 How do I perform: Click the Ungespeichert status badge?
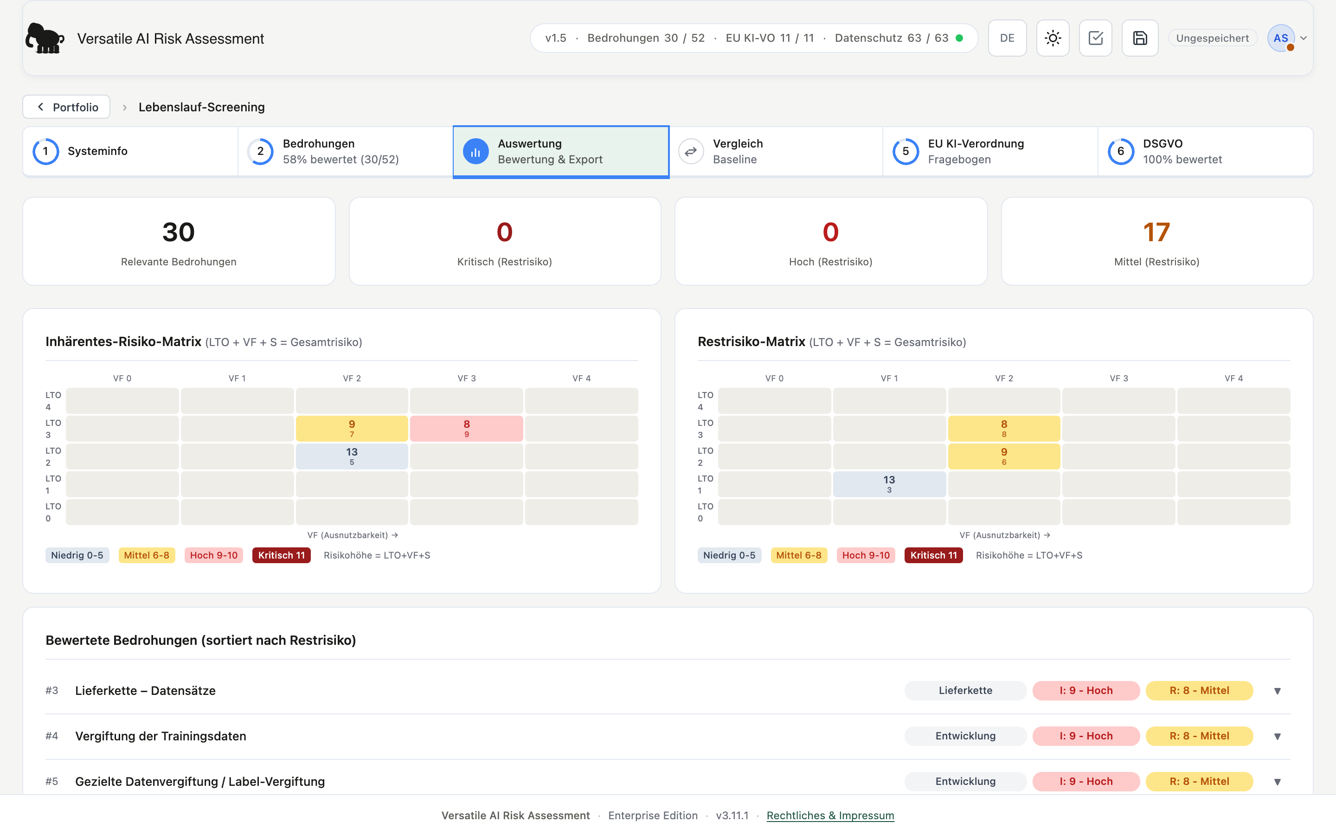pos(1212,38)
